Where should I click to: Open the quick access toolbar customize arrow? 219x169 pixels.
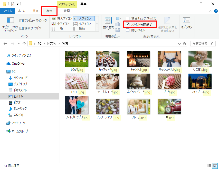point(18,4)
